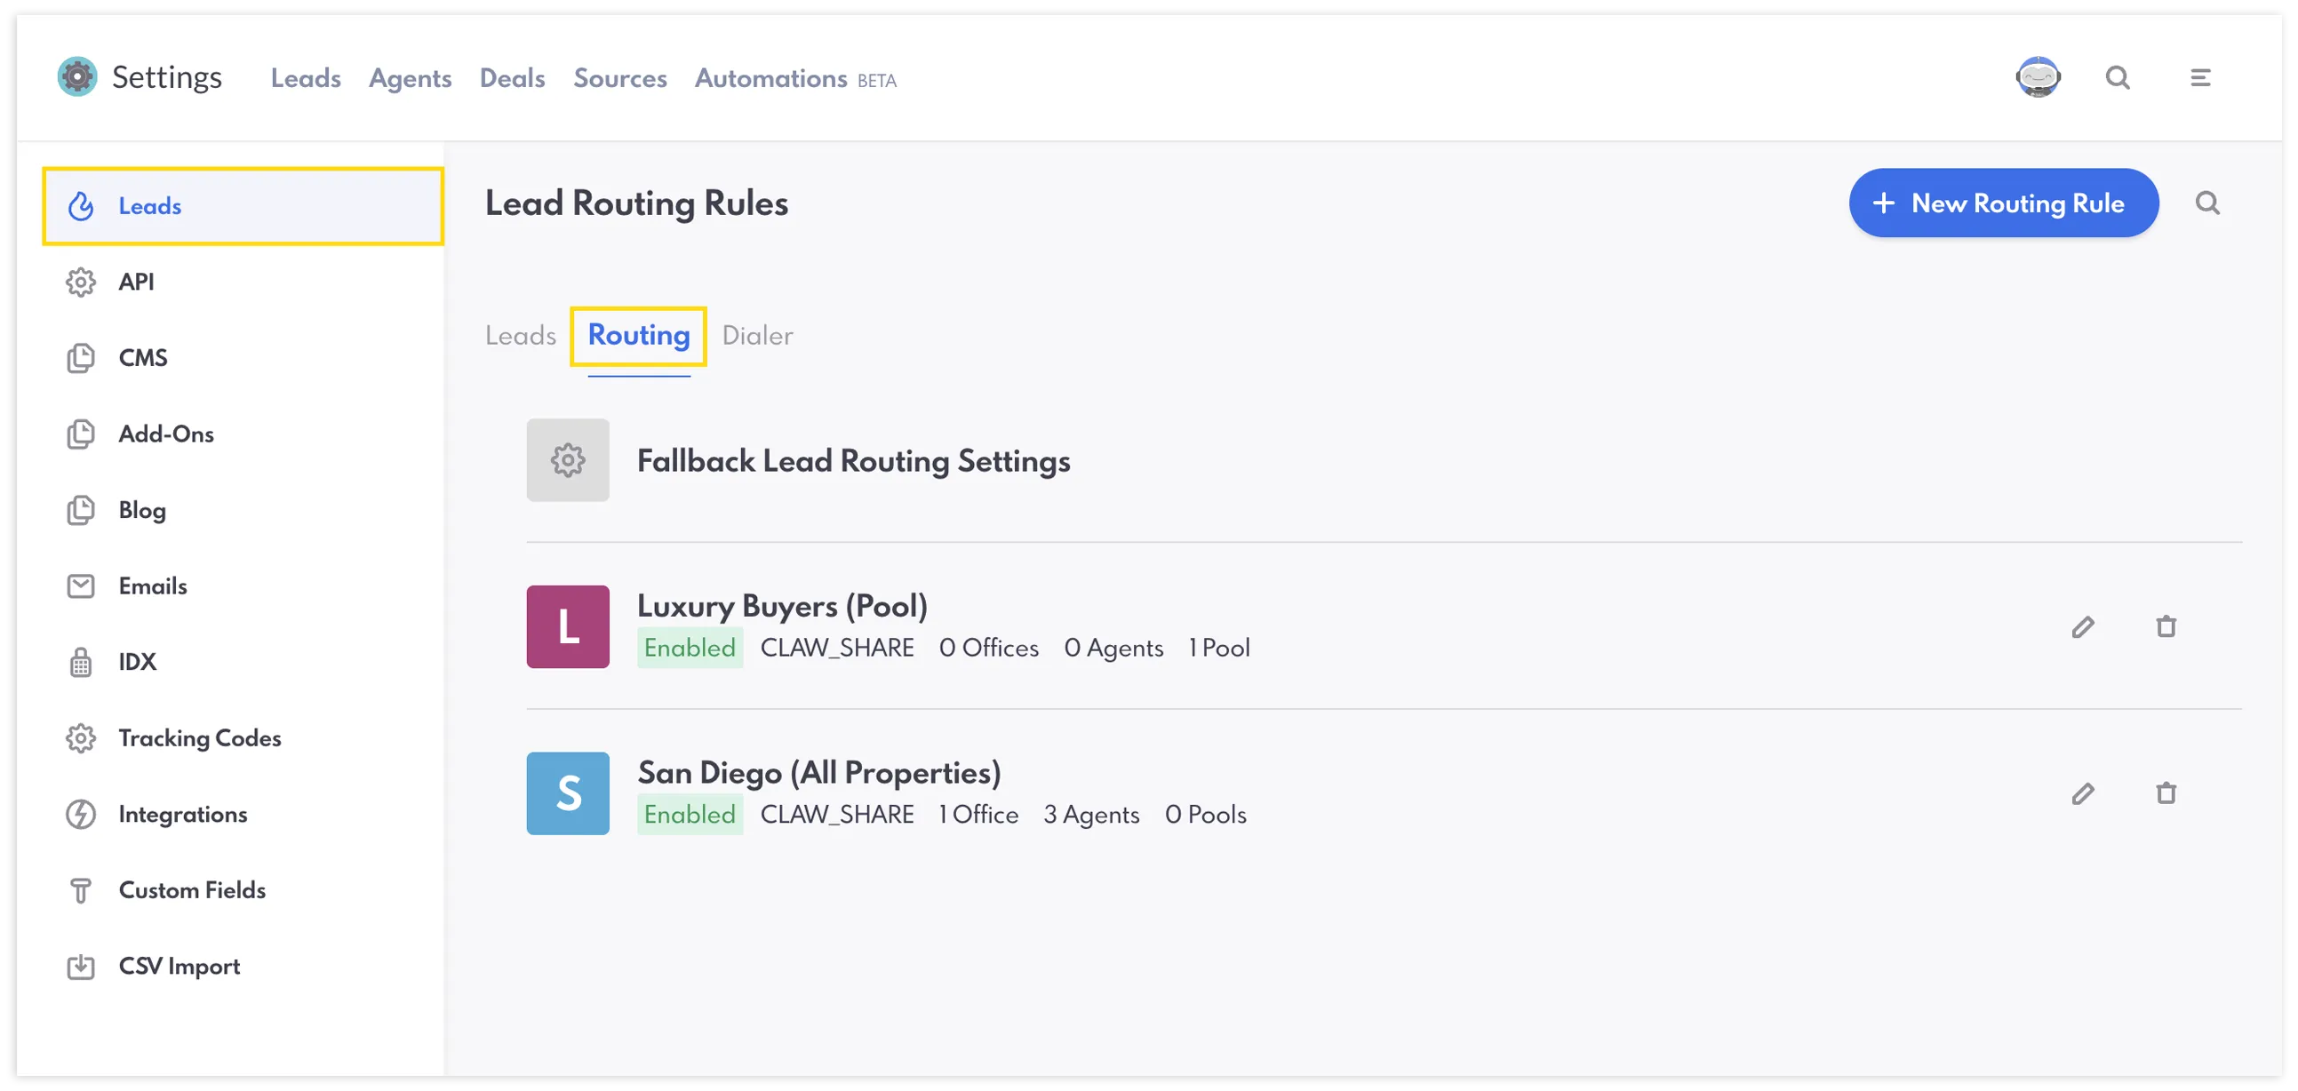The image size is (2298, 1091).
Task: Open the Fallback Lead Routing Settings gear
Action: pyautogui.click(x=567, y=460)
